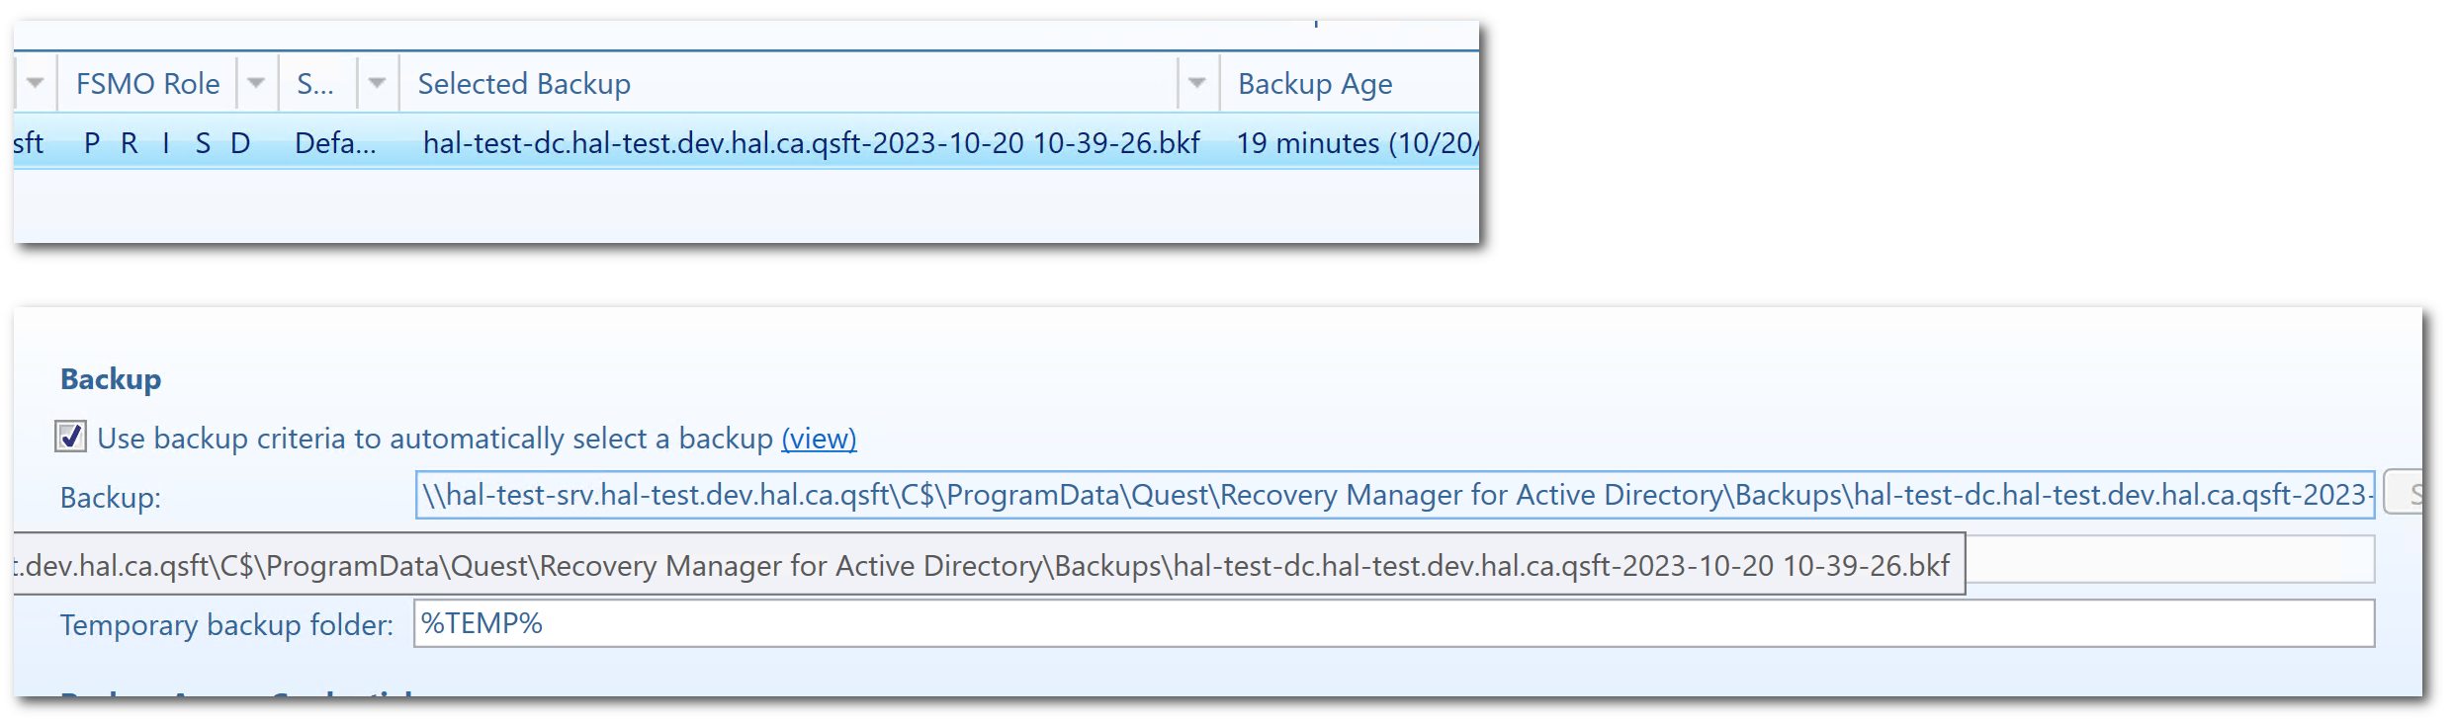This screenshot has width=2453, height=723.
Task: Sort by the FSMO Role column header
Action: (146, 83)
